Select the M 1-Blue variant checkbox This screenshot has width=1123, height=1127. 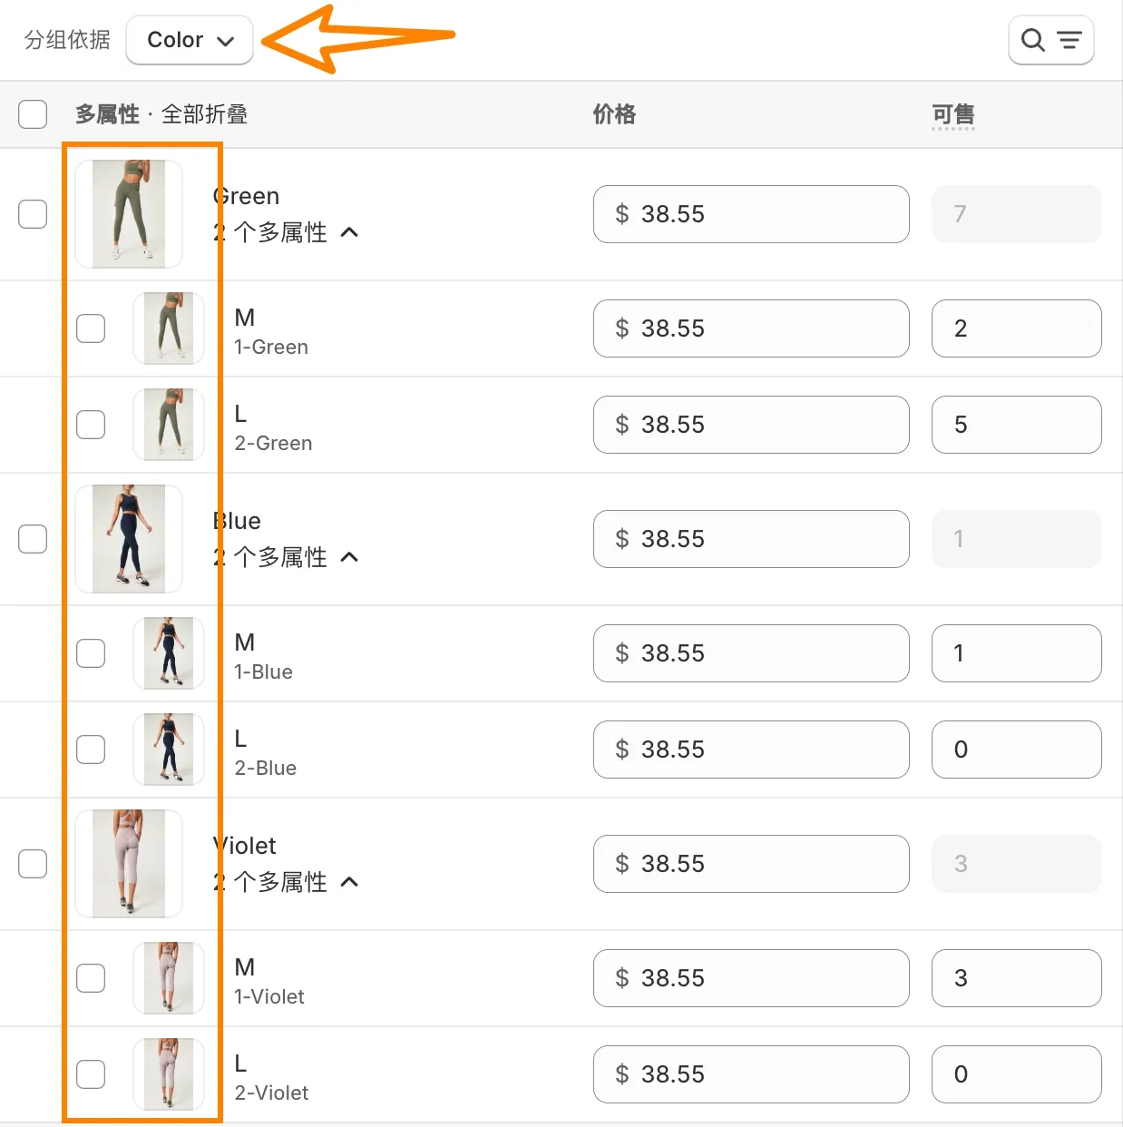[91, 653]
